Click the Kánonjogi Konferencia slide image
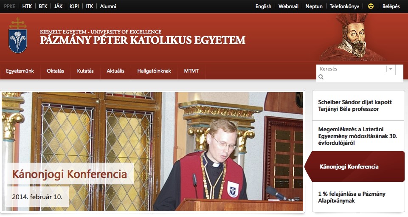 click(152, 152)
